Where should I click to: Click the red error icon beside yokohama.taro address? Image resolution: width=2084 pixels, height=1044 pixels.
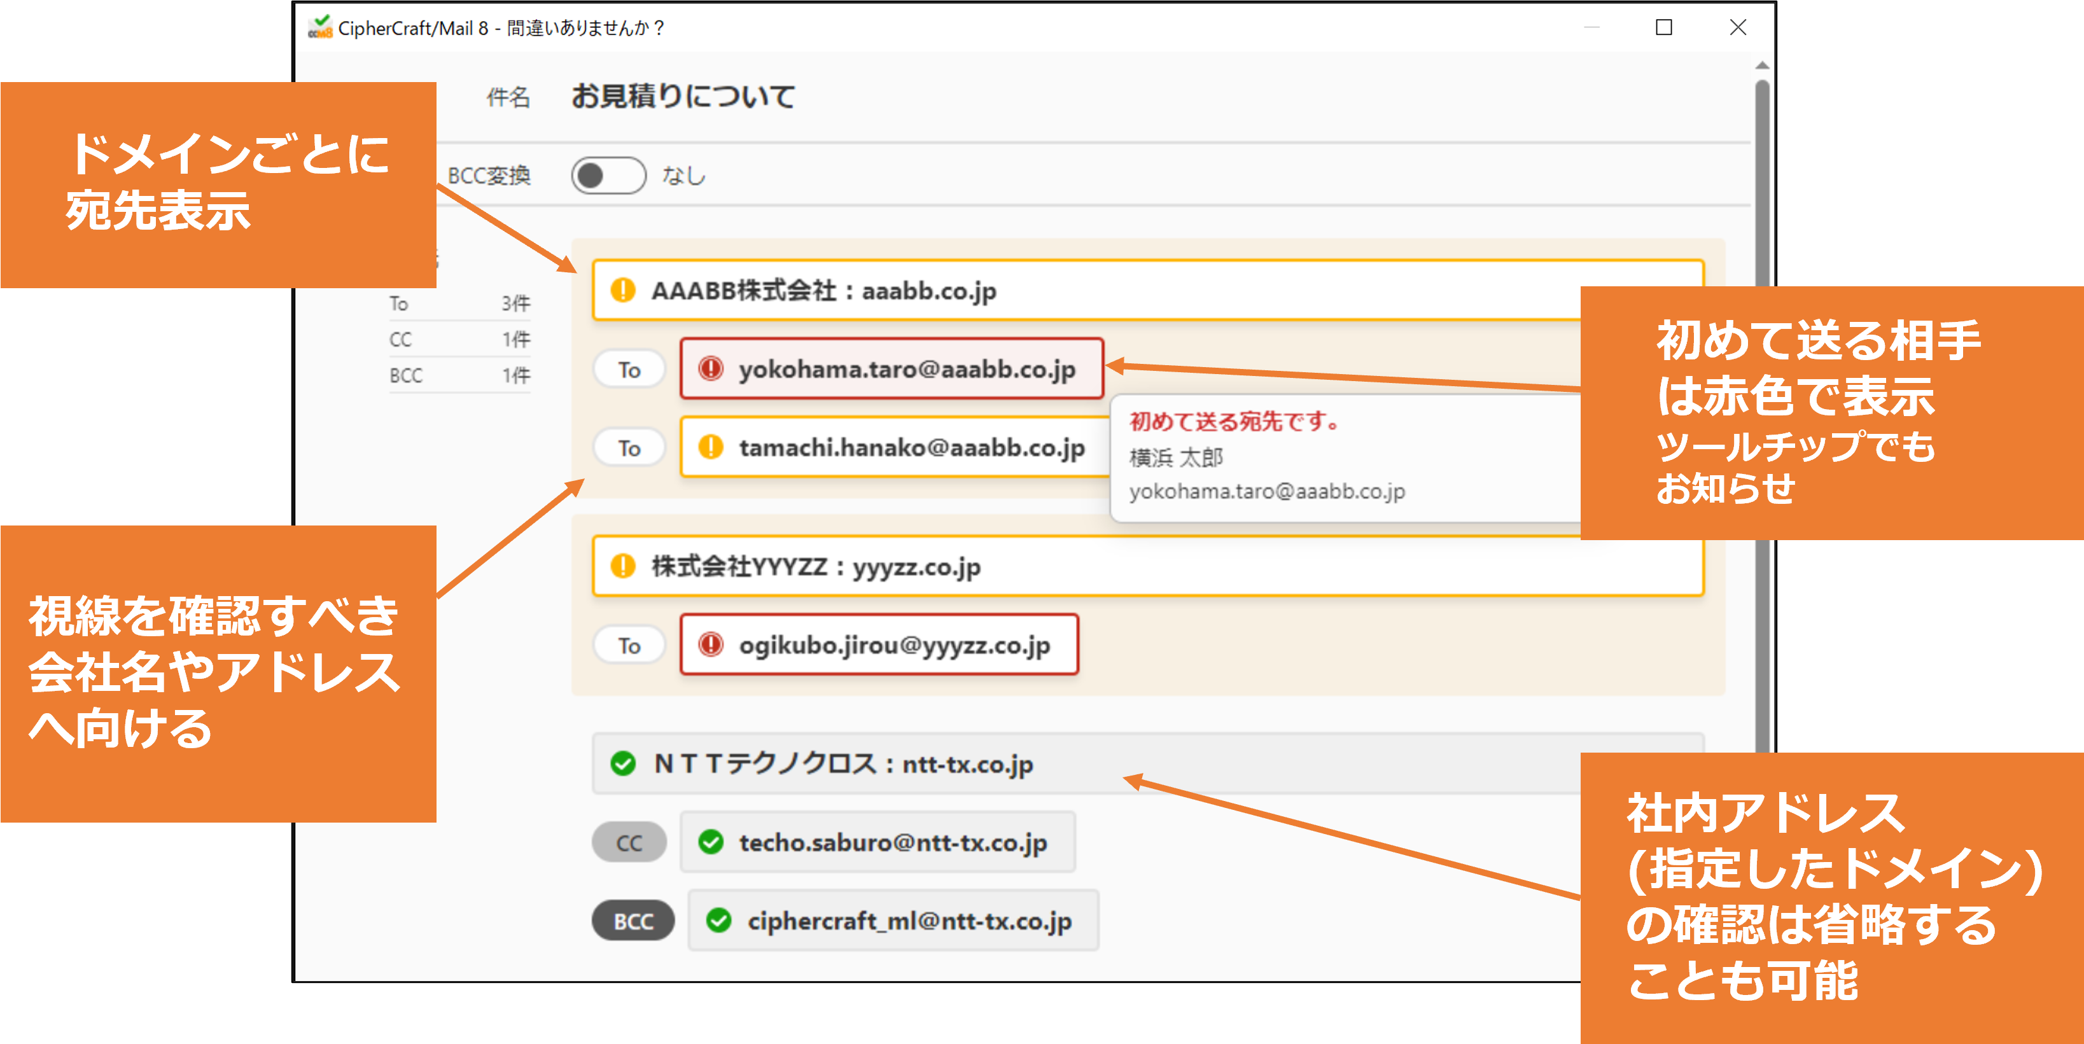click(x=712, y=370)
